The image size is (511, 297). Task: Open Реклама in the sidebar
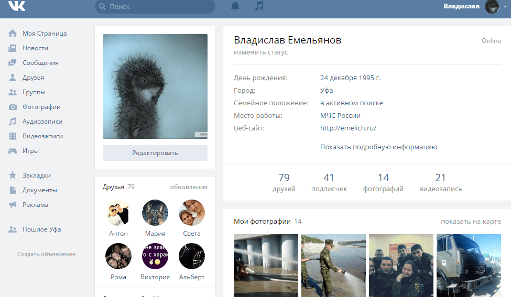point(35,204)
